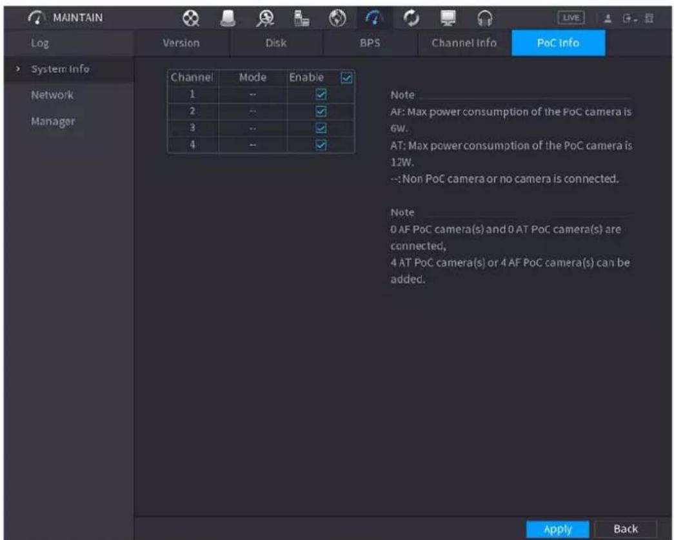Screen dimensions: 674x540
Task: Toggle Enable checkbox for channel 1
Action: click(x=321, y=94)
